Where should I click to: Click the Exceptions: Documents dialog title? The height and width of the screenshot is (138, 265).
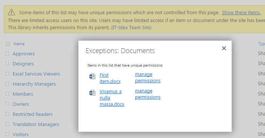[120, 51]
